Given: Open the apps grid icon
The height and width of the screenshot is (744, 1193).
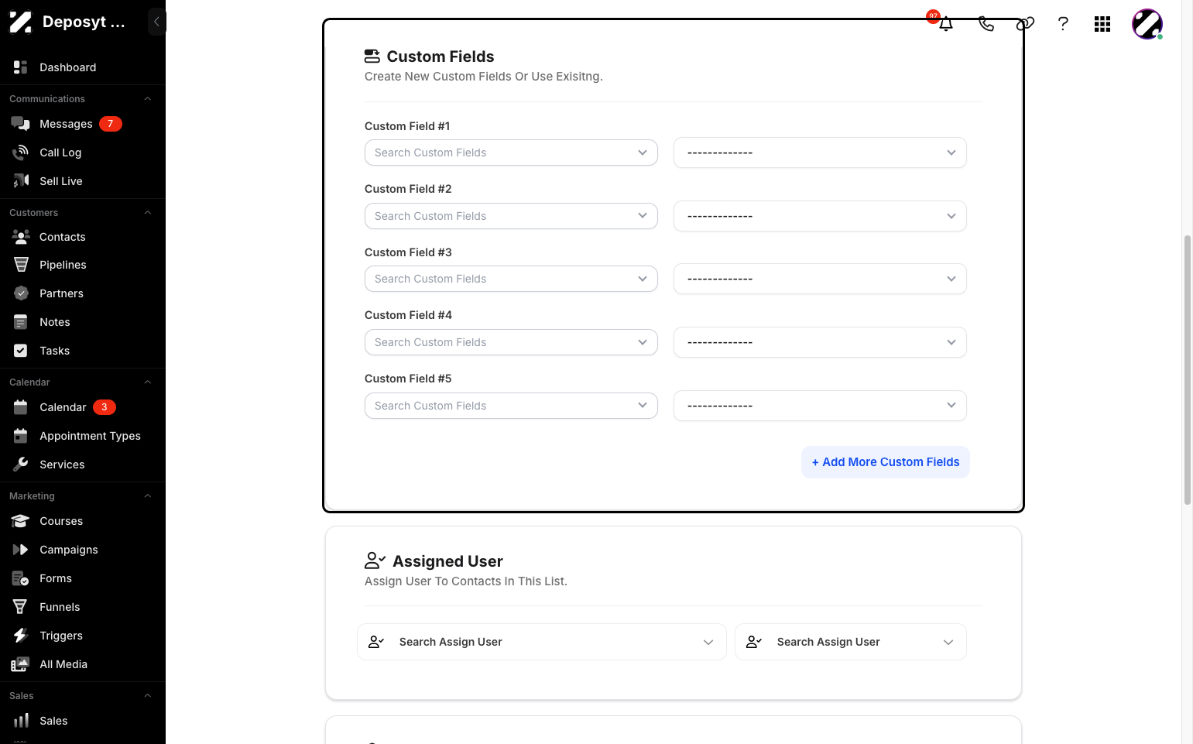Looking at the screenshot, I should click(x=1102, y=24).
